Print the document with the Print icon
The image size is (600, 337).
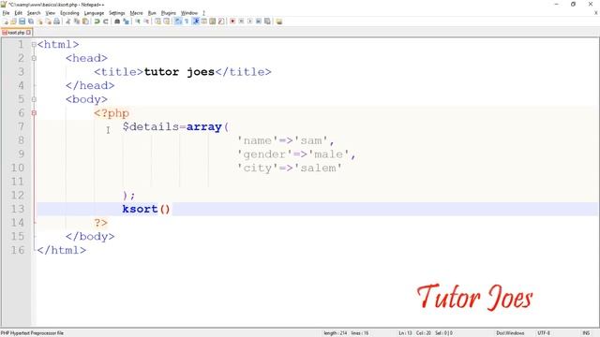[56, 22]
